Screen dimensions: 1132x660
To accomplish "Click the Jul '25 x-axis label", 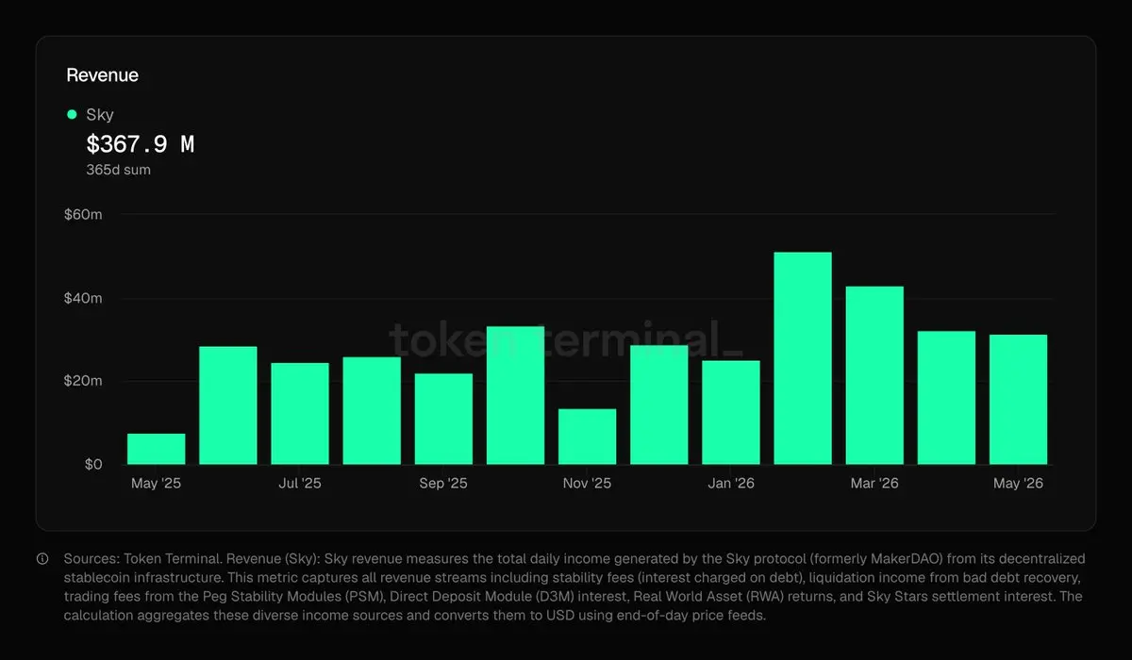I will pyautogui.click(x=300, y=484).
